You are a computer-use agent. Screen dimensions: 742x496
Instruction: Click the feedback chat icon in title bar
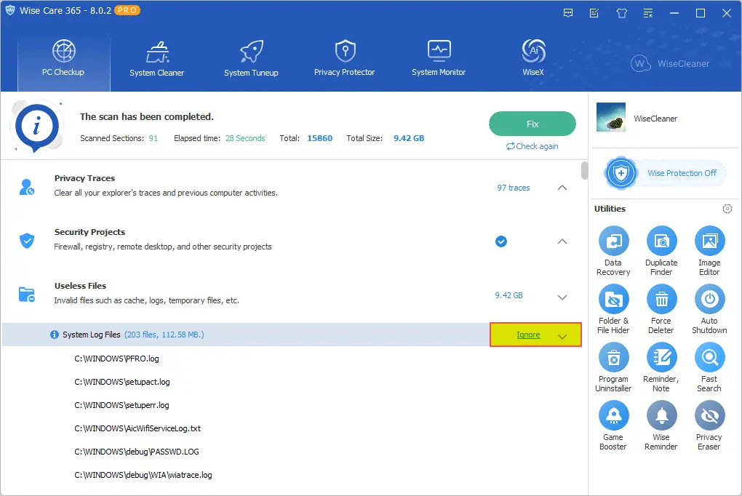pyautogui.click(x=568, y=13)
